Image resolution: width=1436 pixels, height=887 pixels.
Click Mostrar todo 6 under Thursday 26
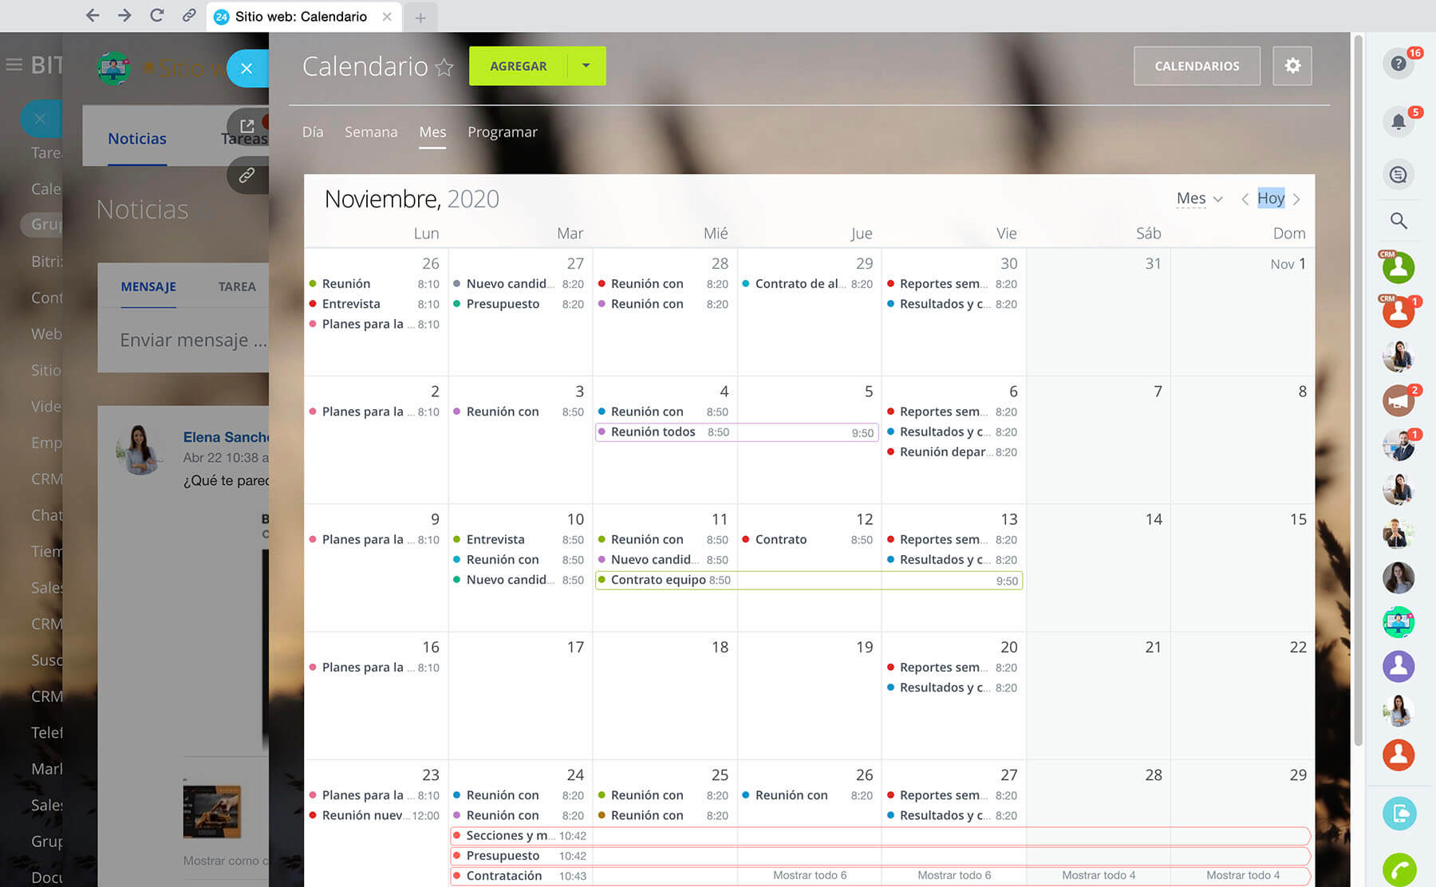point(810,875)
